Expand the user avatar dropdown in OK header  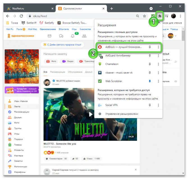point(176,36)
